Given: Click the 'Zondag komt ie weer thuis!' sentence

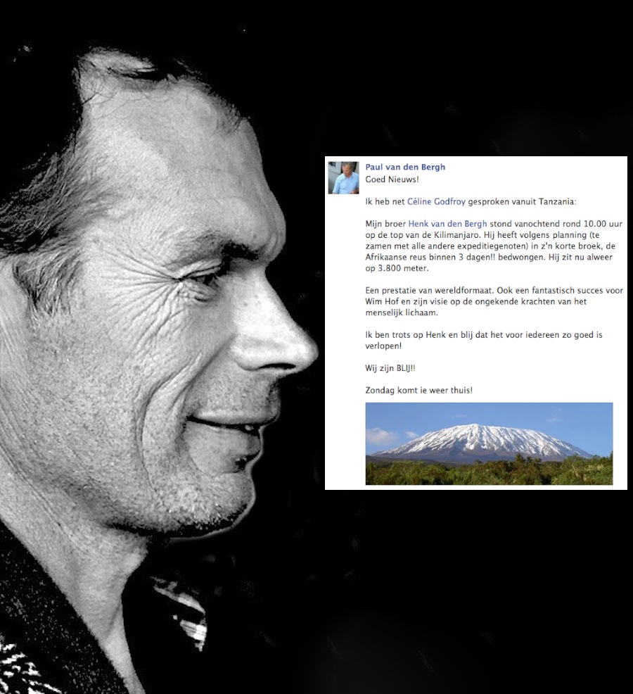Looking at the screenshot, I should pyautogui.click(x=418, y=391).
